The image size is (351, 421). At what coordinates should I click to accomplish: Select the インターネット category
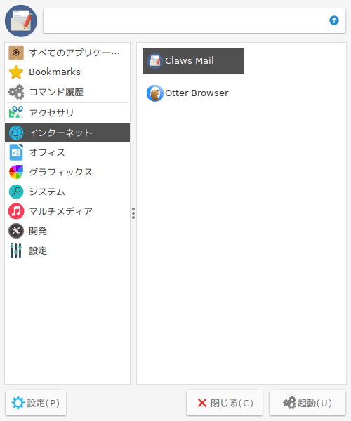click(x=67, y=133)
